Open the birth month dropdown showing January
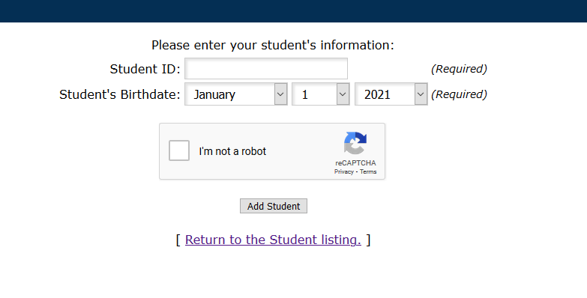 pyautogui.click(x=236, y=94)
